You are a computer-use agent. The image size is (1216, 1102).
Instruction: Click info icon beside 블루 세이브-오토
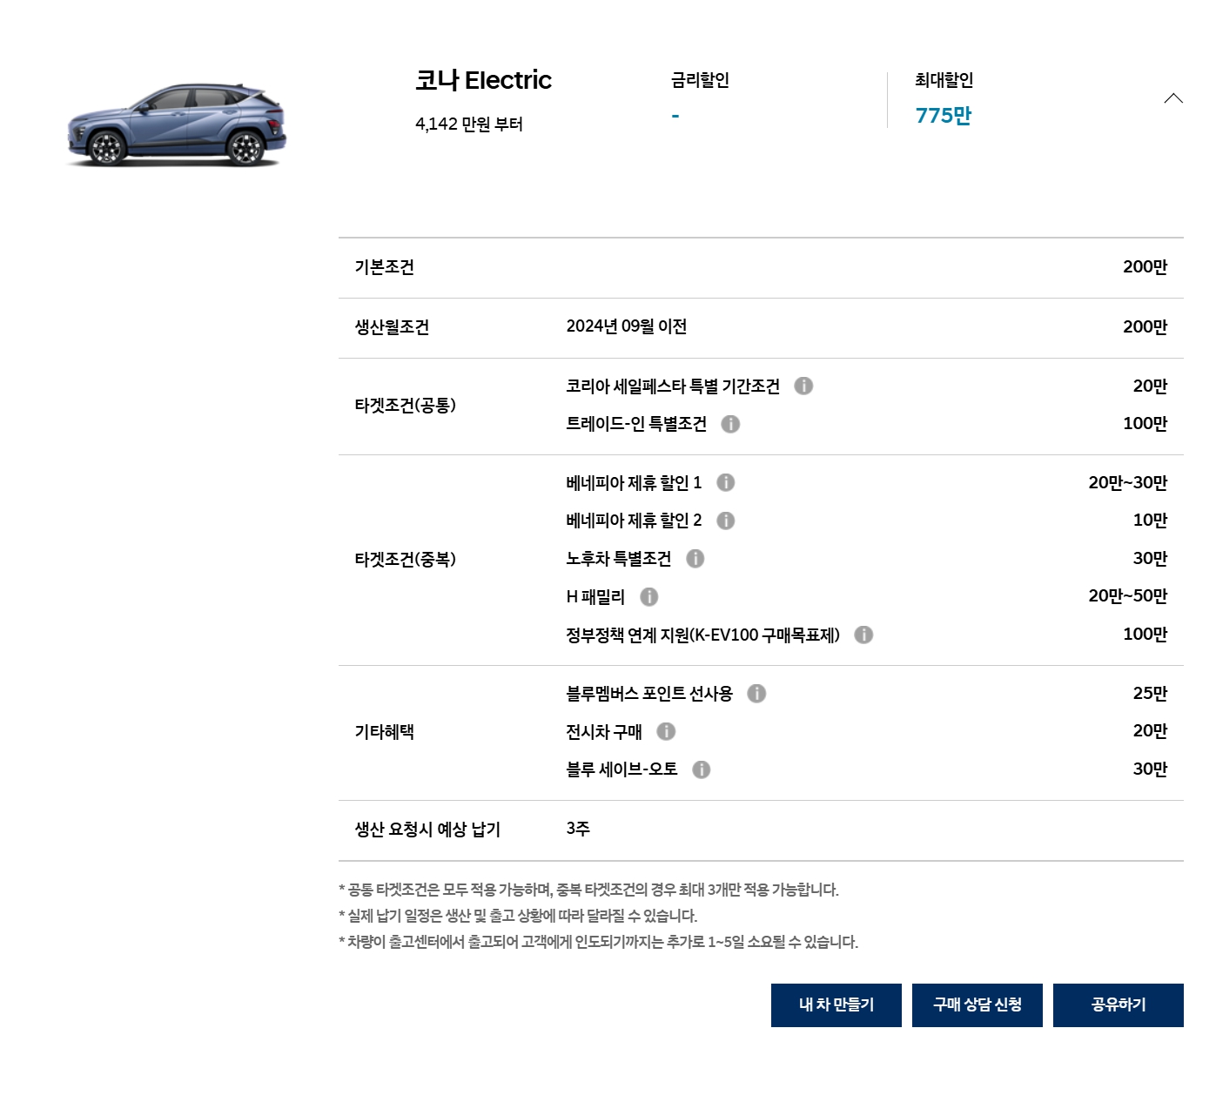[x=701, y=769]
